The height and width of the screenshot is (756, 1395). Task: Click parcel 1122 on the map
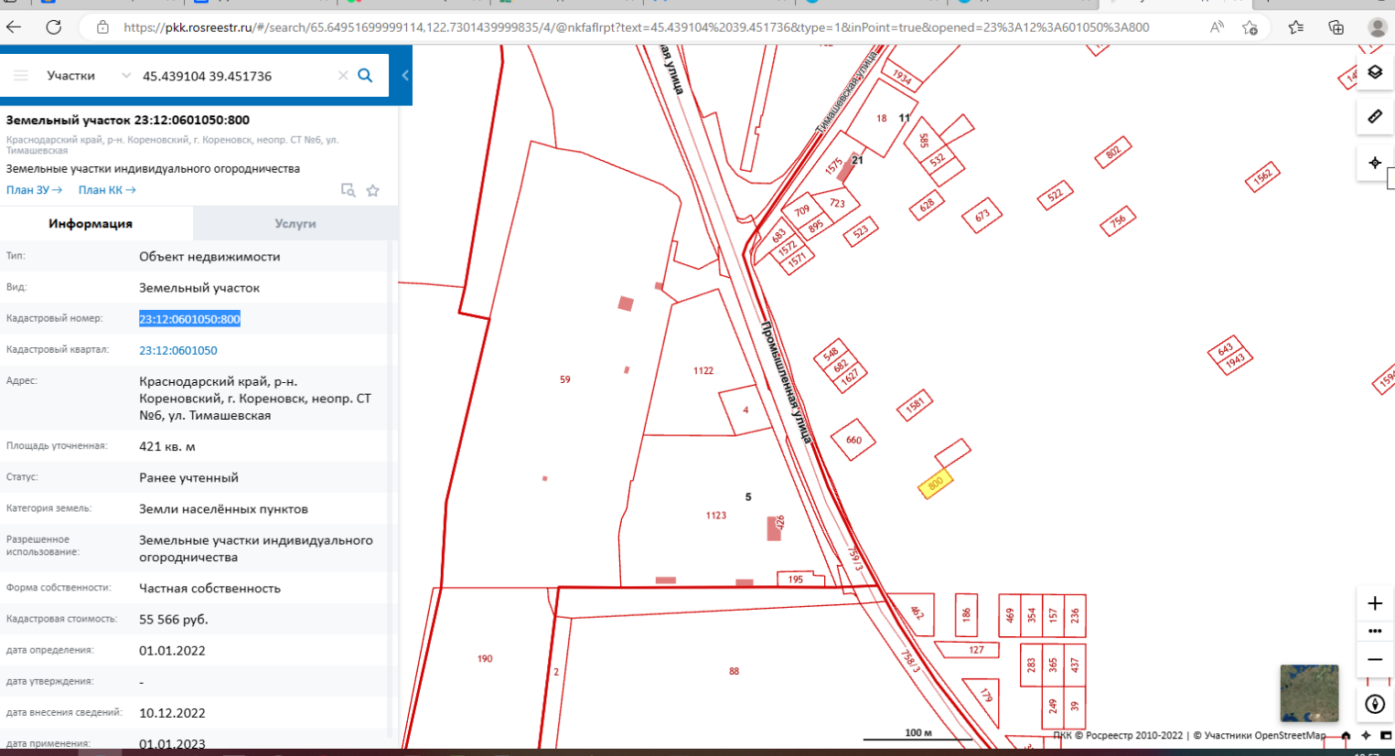(x=703, y=370)
